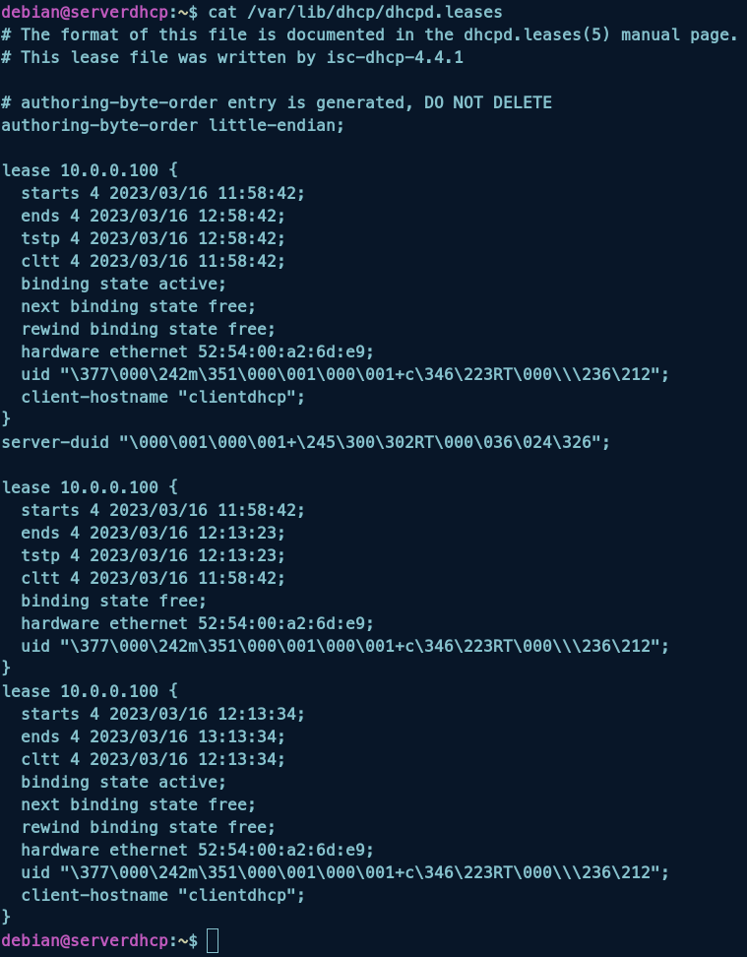Screen dimensions: 747x957
Task: Click the first lease 10.0.0.100 opening line
Action: (x=90, y=171)
